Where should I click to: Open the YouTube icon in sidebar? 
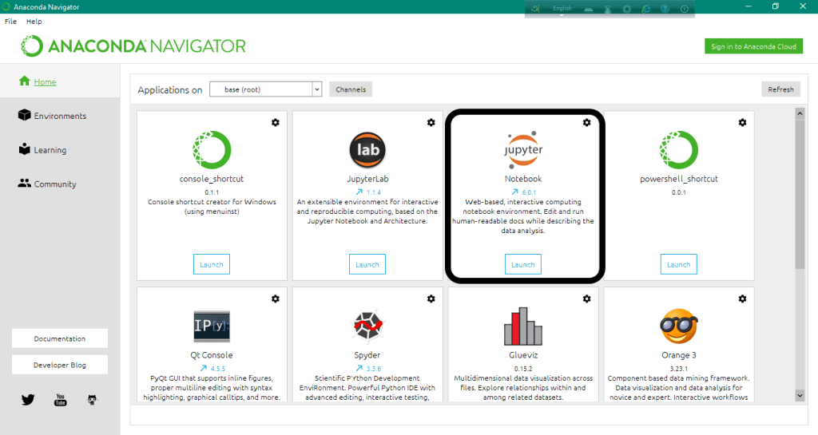(60, 400)
